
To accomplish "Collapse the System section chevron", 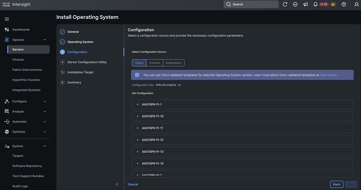I will point(45,146).
